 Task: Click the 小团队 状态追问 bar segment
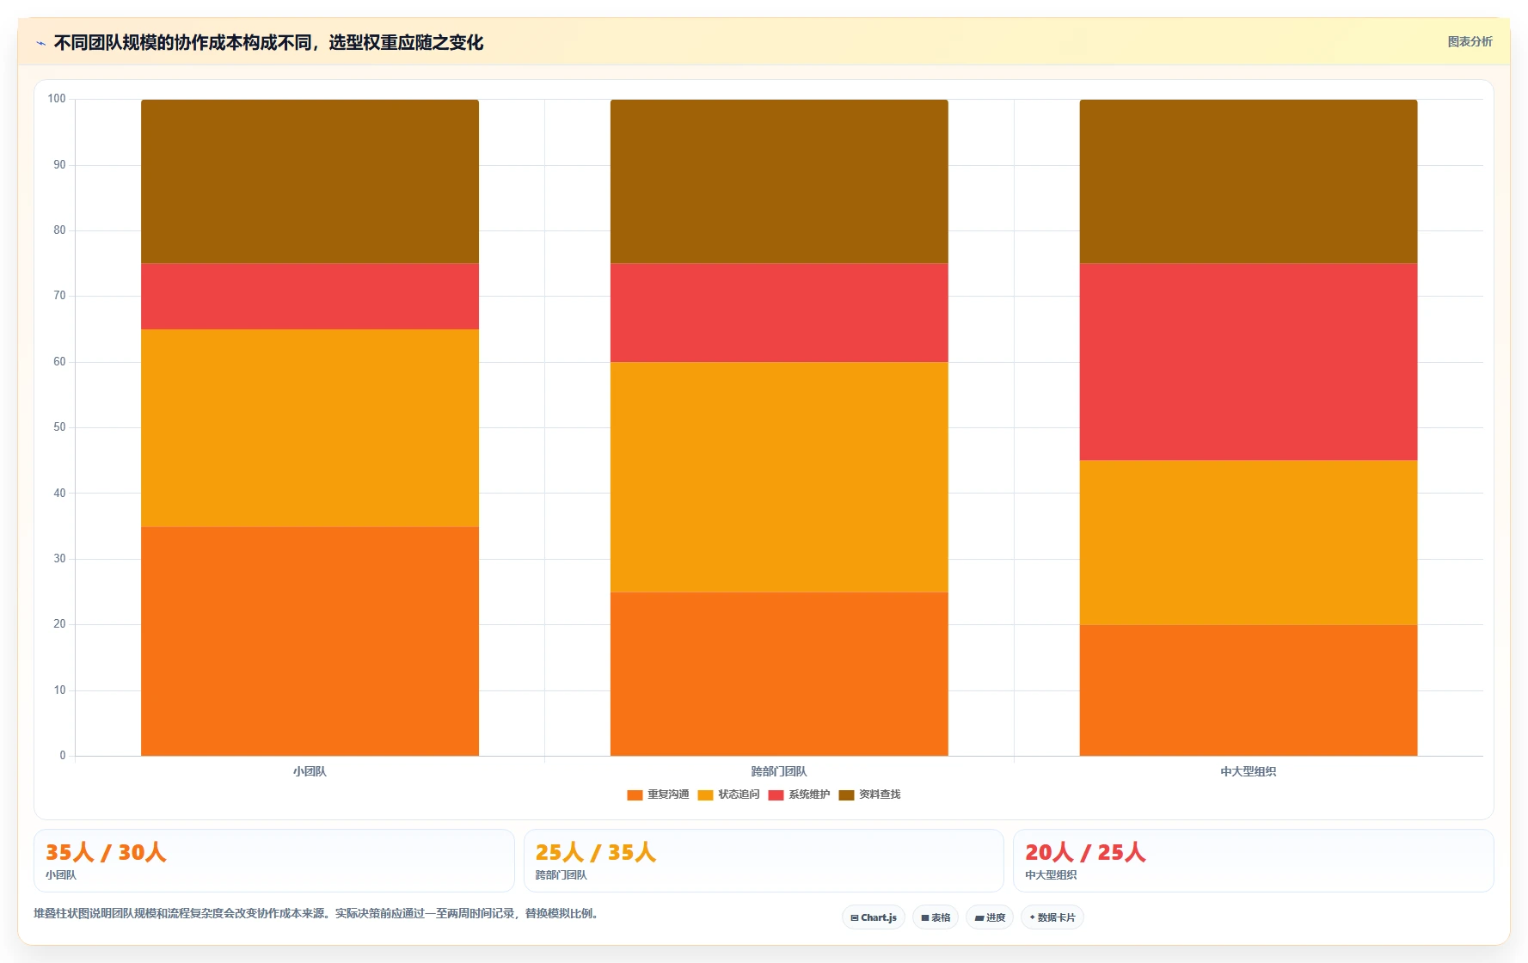[310, 428]
